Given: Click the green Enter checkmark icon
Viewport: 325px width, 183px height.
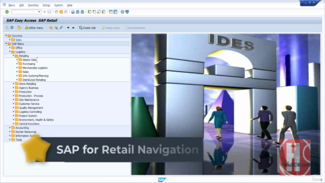Looking at the screenshot, I should [7, 12].
